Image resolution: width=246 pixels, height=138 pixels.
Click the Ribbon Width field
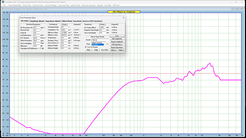click(x=64, y=46)
